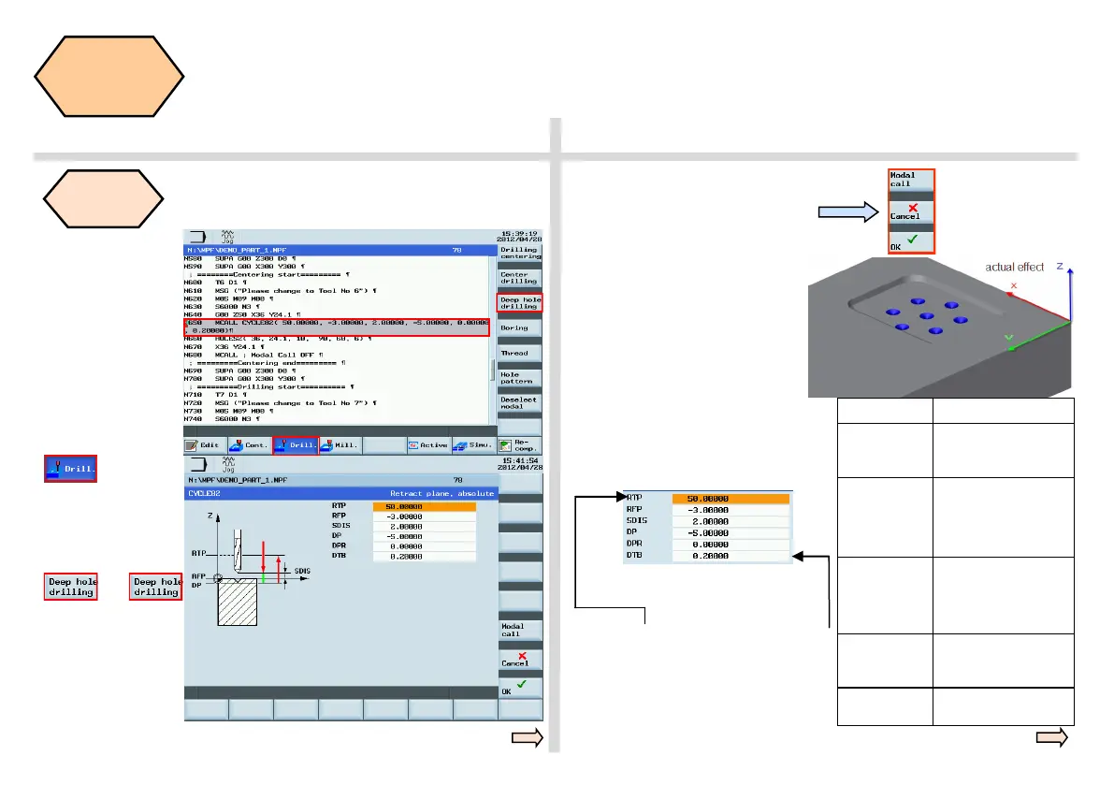Choose the Drill. softkey in editor bottom bar
1114x785 pixels.
pyautogui.click(x=296, y=445)
